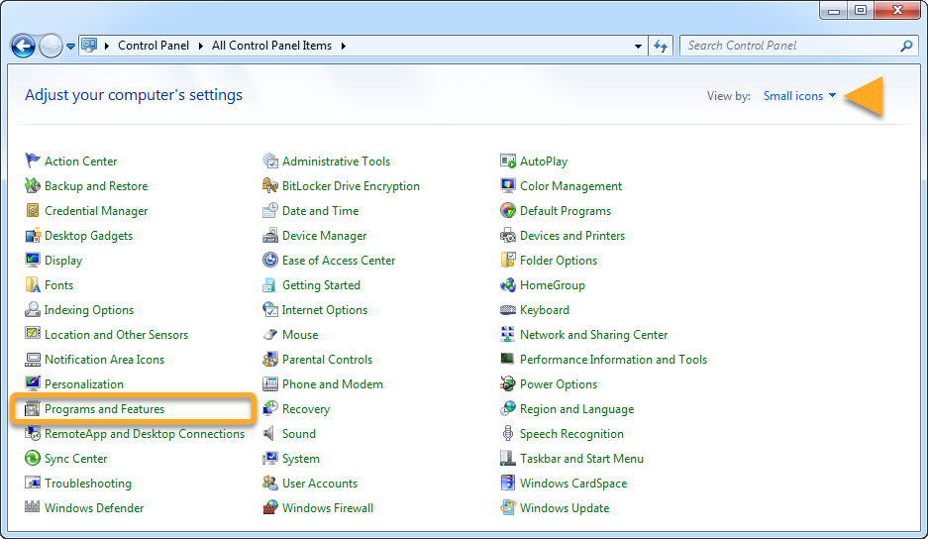Open the Personalization link
The height and width of the screenshot is (539, 928).
pyautogui.click(x=84, y=384)
